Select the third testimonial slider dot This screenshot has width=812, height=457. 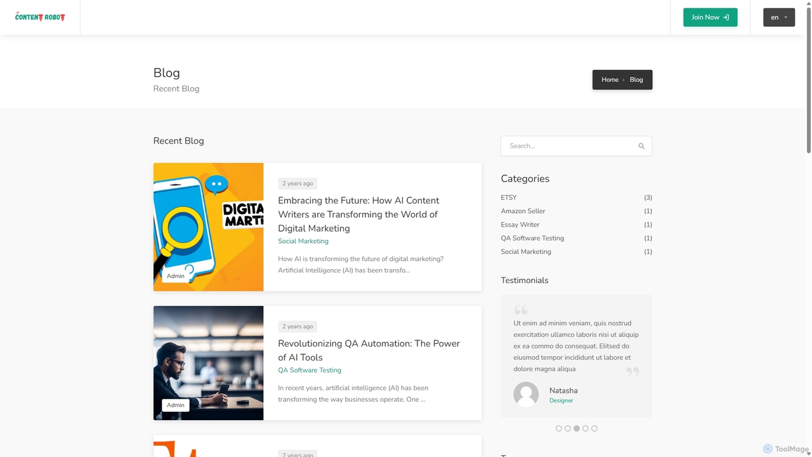577,428
